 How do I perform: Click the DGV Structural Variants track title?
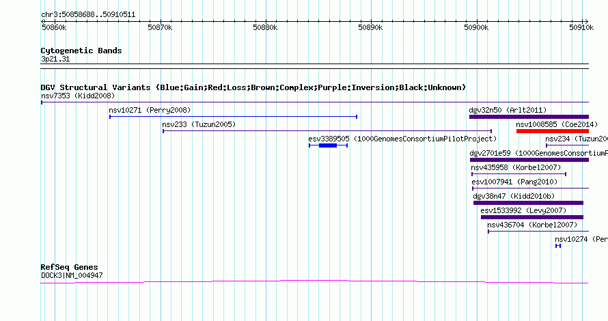pyautogui.click(x=253, y=87)
